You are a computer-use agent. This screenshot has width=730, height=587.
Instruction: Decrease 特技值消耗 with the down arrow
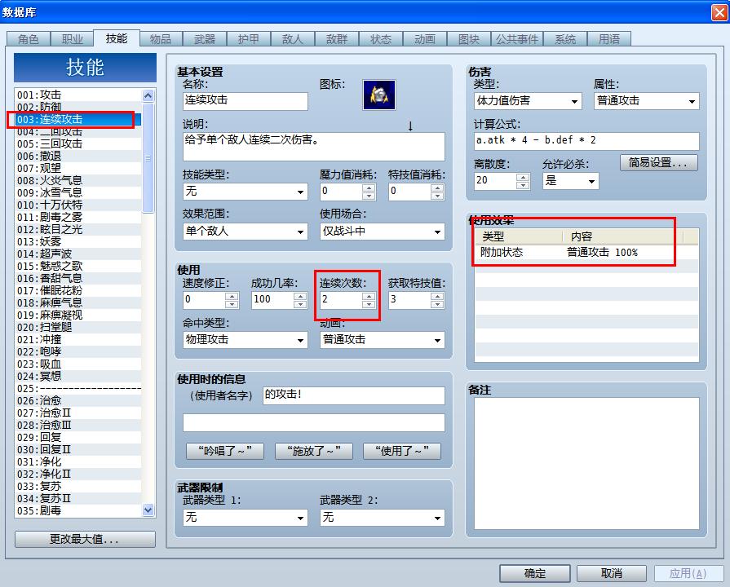(x=437, y=196)
